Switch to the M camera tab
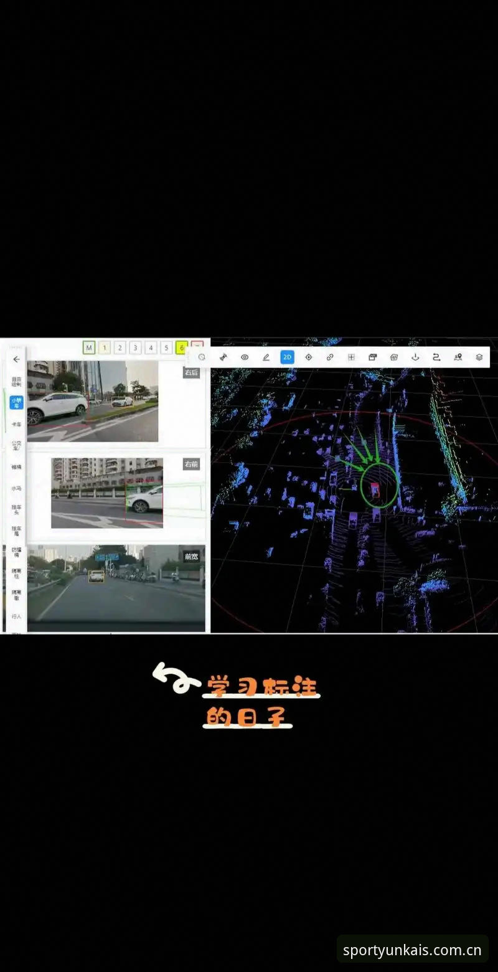 tap(89, 347)
